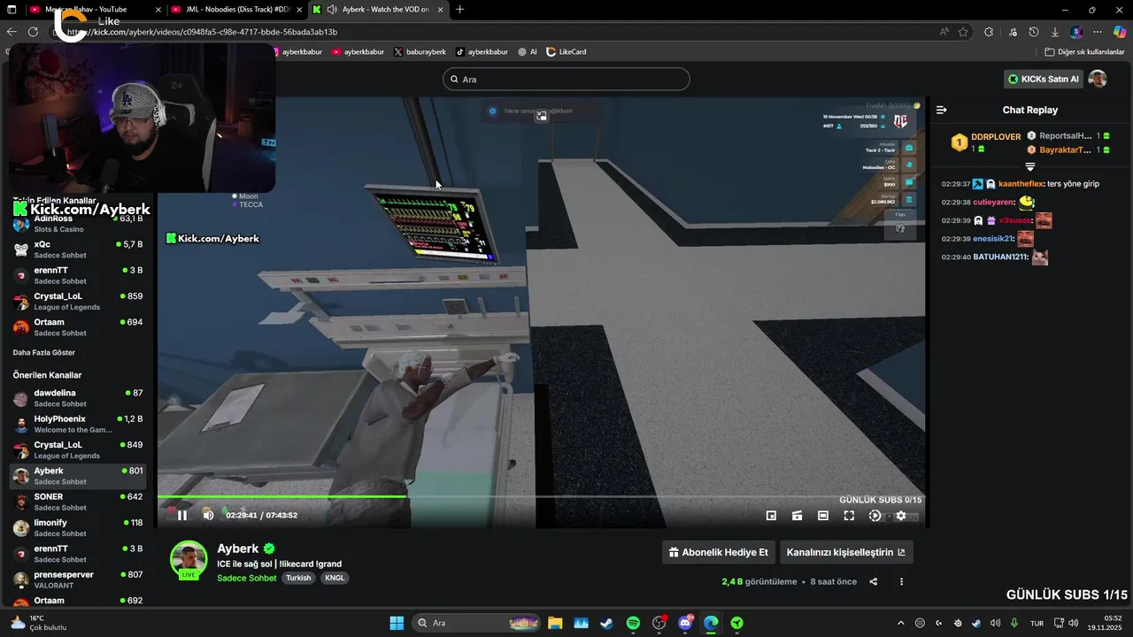Open the ayberkbabur YouTube bookmark
Image resolution: width=1133 pixels, height=637 pixels.
coord(358,52)
